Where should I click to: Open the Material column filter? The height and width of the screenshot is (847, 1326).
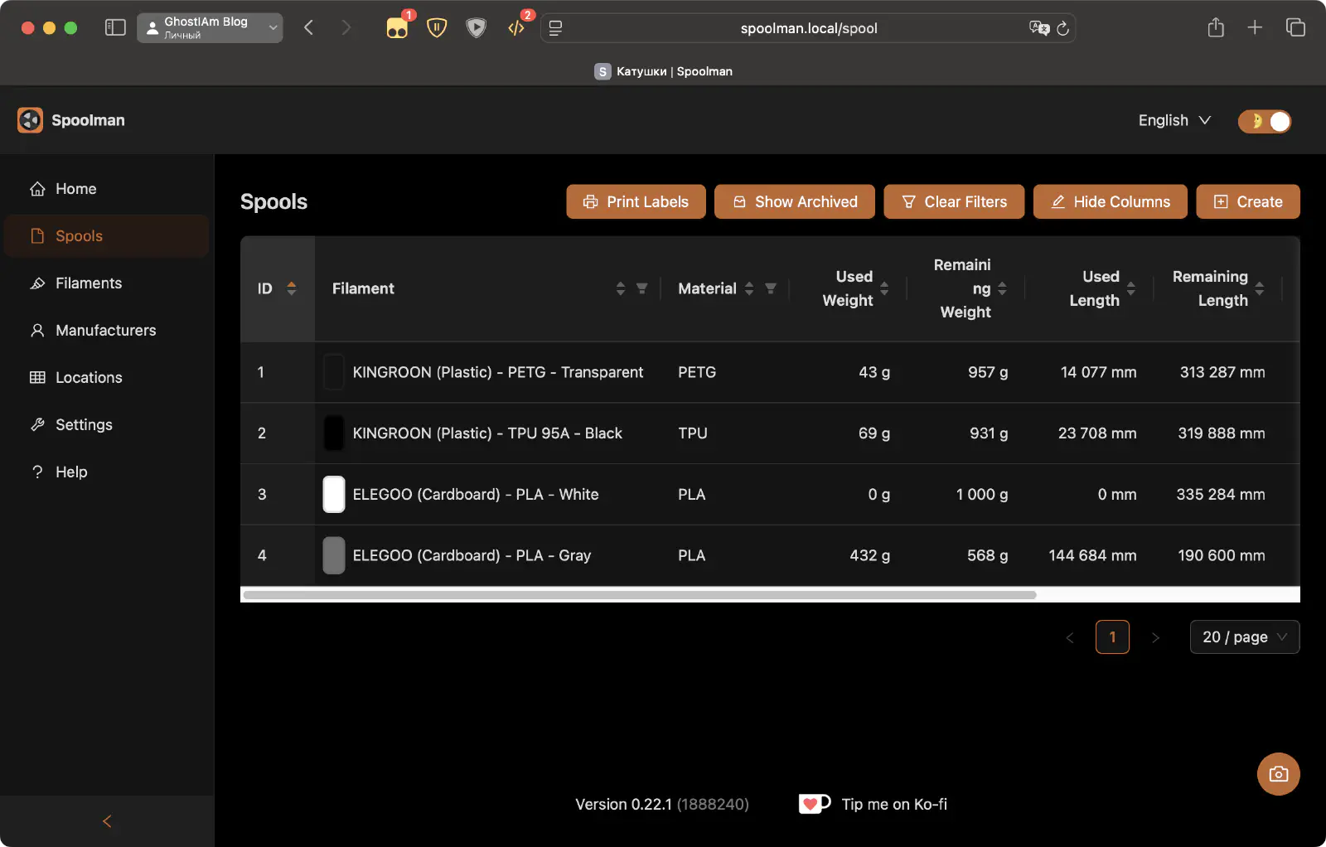click(770, 288)
